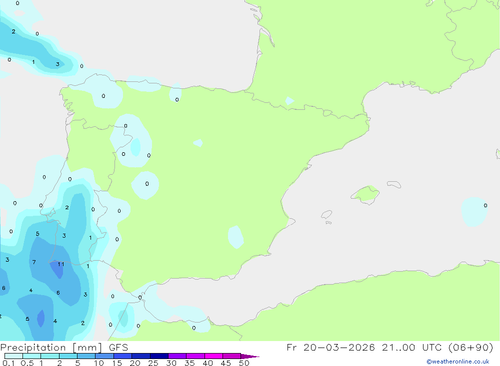Click the 30–35 mm purple legend swatch

click(x=177, y=356)
